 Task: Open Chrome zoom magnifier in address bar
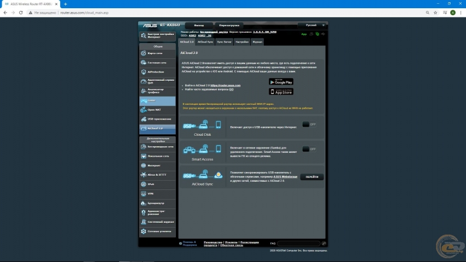(x=427, y=13)
